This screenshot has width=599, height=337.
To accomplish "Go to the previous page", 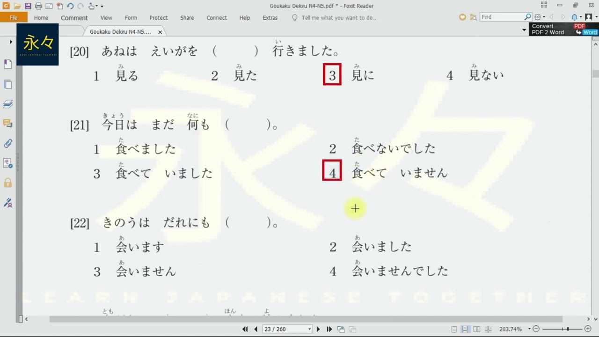I will [x=256, y=329].
